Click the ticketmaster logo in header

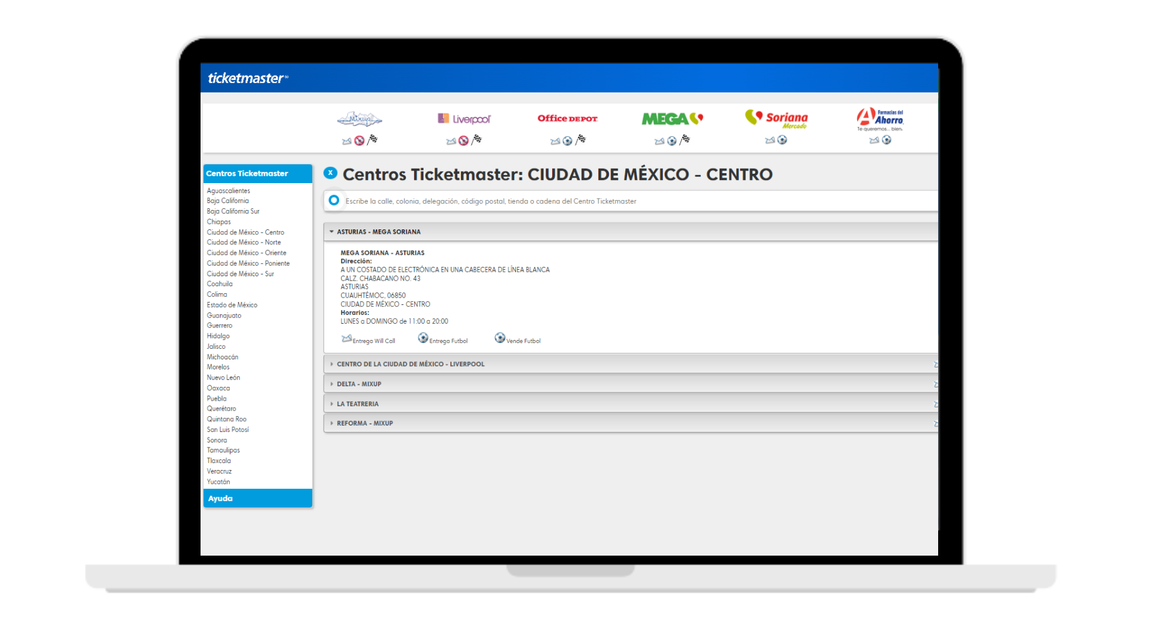(248, 78)
